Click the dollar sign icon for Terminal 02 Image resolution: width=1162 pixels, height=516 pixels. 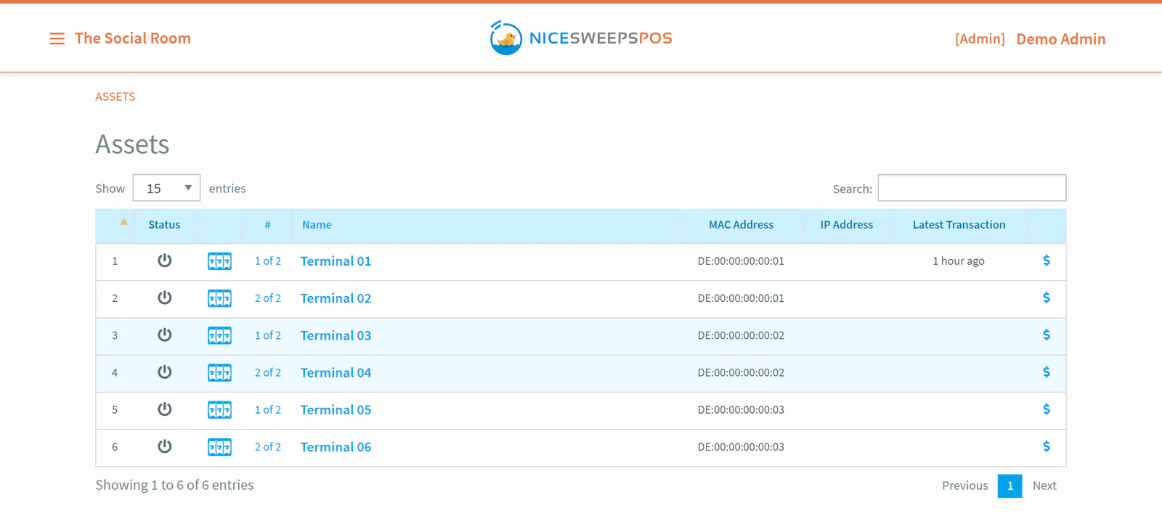click(x=1047, y=298)
